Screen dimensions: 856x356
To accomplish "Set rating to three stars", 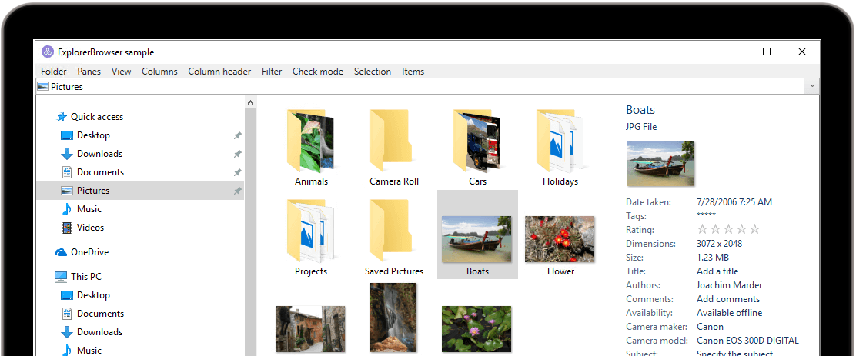I will 729,230.
